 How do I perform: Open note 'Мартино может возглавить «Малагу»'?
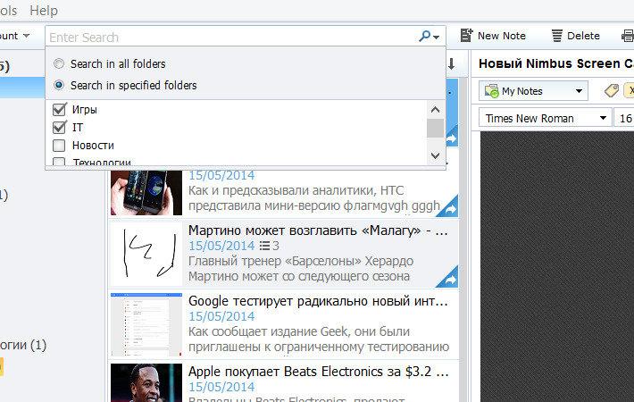click(318, 230)
